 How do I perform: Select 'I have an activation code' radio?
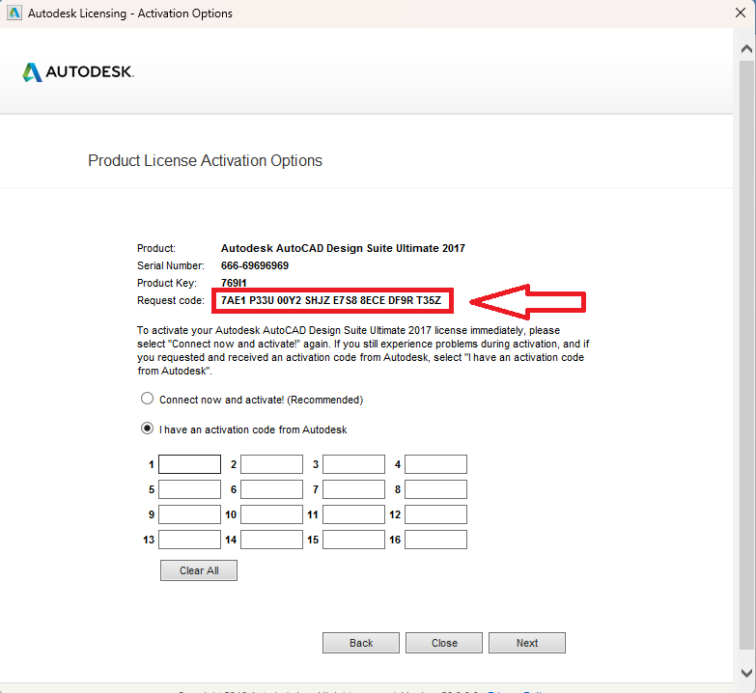pyautogui.click(x=147, y=429)
